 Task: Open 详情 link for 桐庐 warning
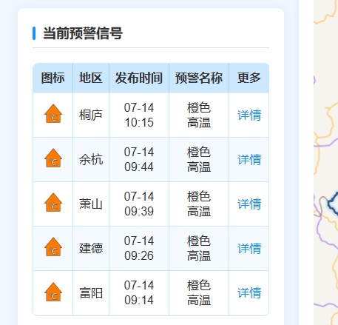coord(249,115)
